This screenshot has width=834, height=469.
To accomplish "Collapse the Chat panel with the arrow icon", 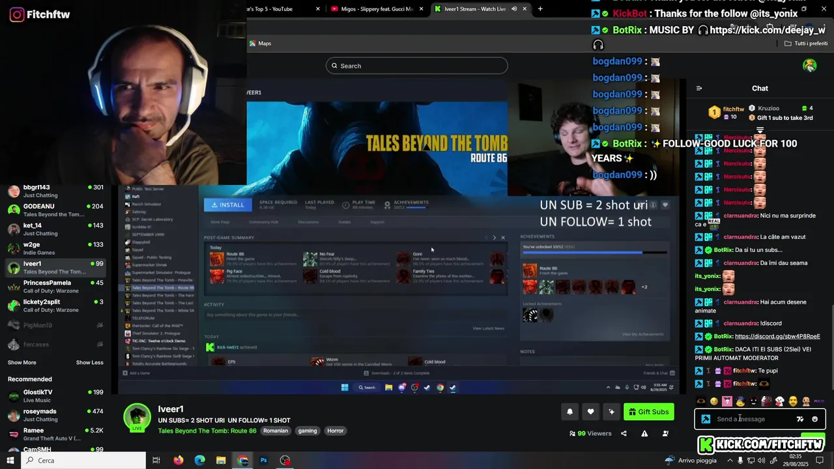I will (x=699, y=89).
